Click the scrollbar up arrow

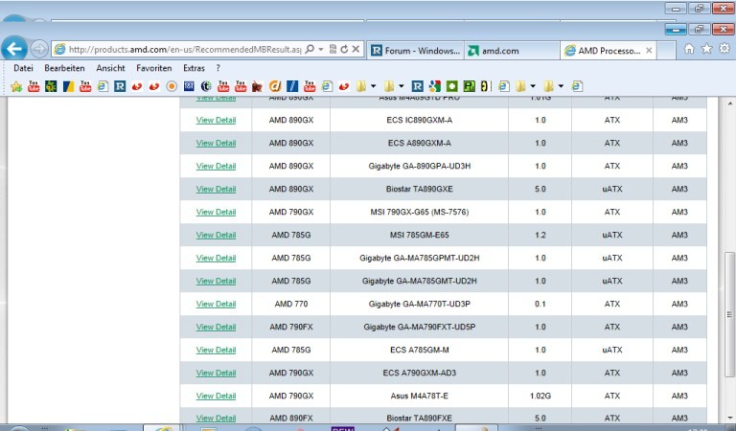(x=730, y=102)
